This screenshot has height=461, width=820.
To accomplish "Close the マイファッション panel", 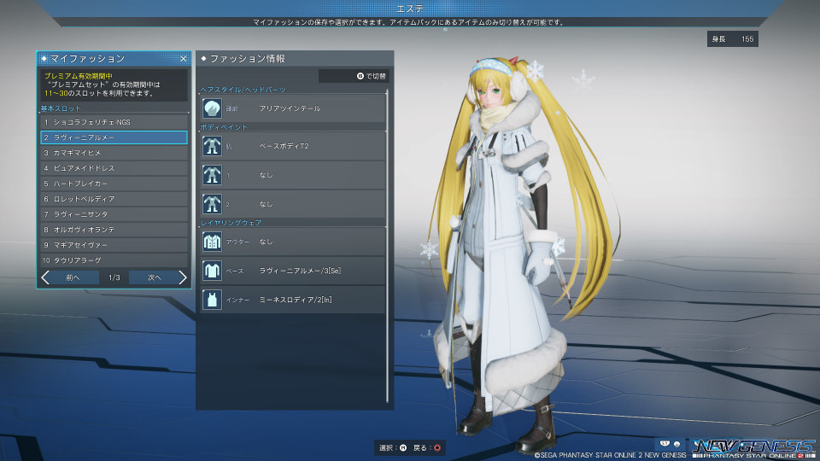I will coord(183,59).
